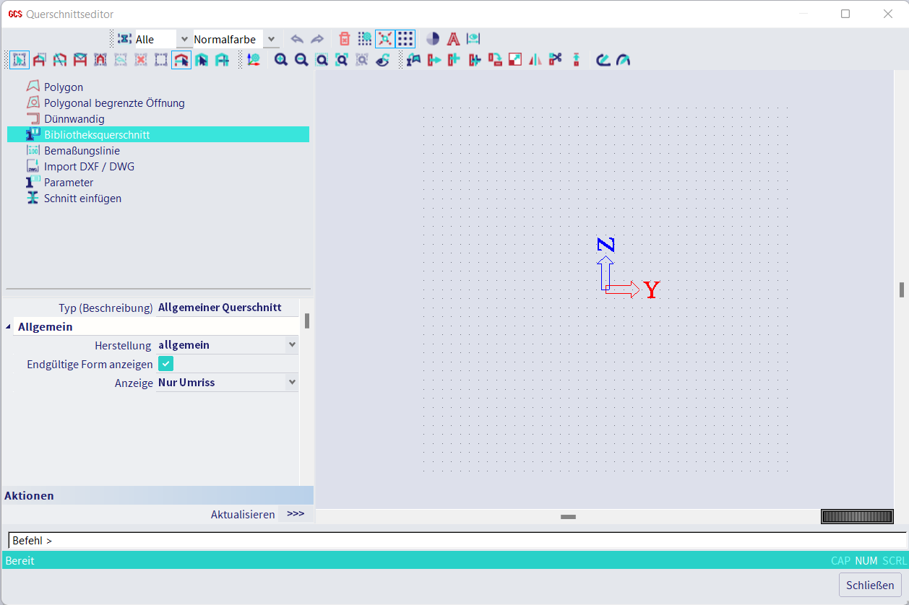Click the undo arrow icon
This screenshot has width=909, height=605.
pos(296,39)
